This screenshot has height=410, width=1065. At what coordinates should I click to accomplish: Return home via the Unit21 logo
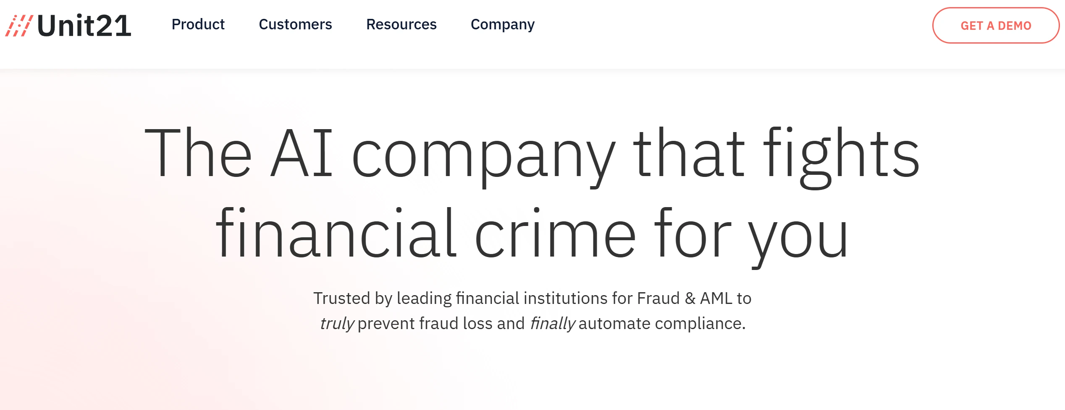tap(67, 25)
